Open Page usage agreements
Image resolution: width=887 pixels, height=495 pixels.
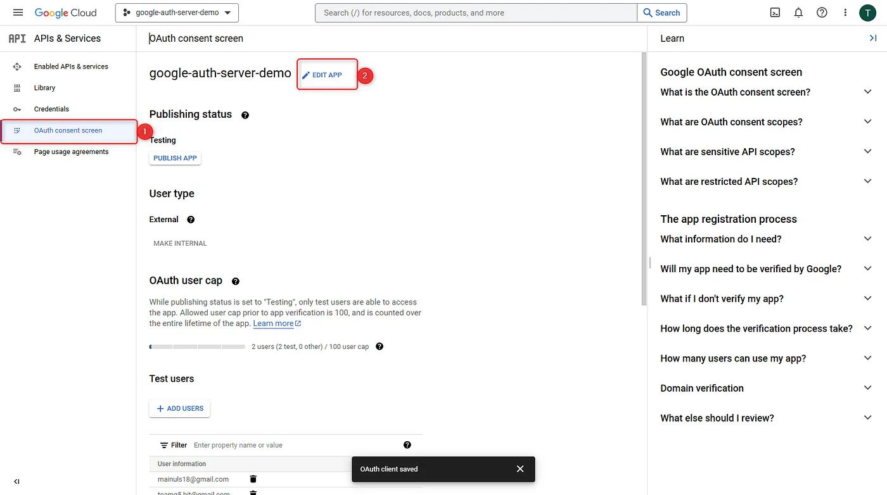[71, 152]
